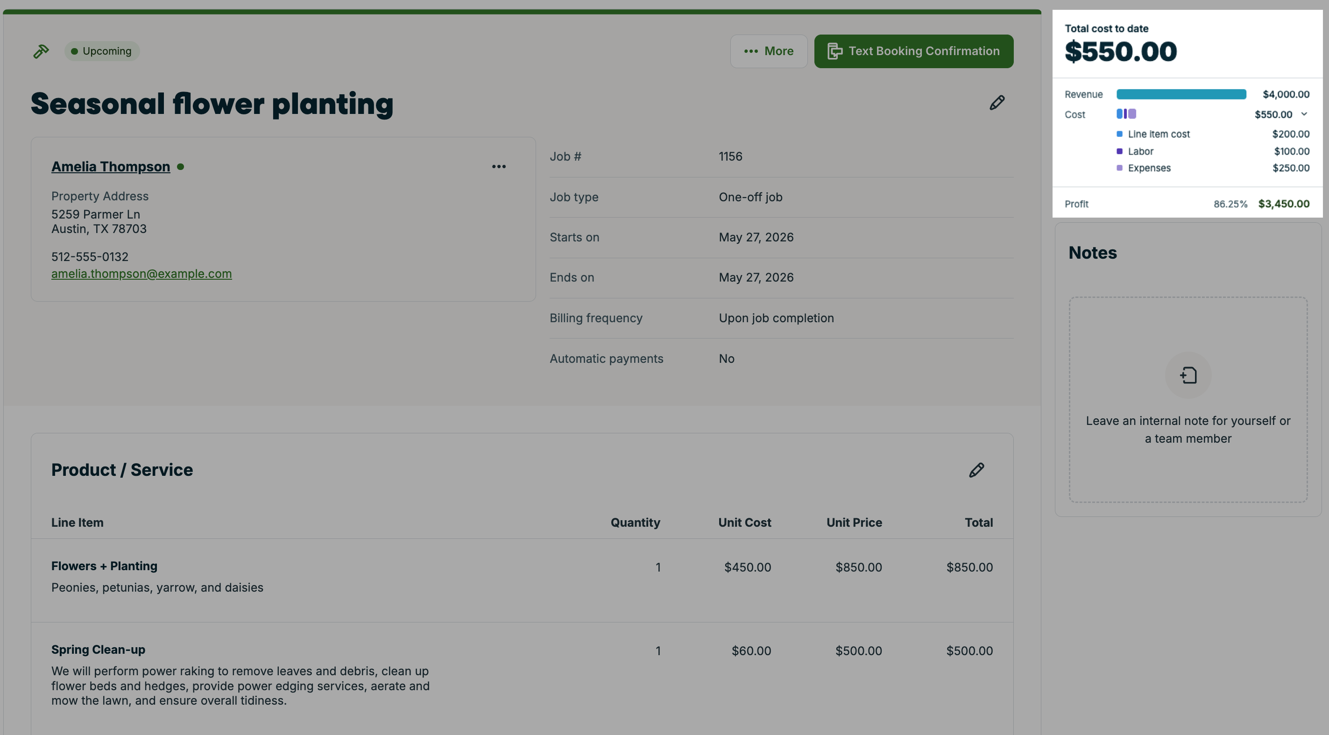Click the green status dot beside Amelia Thompson
This screenshot has height=735, width=1329.
coord(181,167)
